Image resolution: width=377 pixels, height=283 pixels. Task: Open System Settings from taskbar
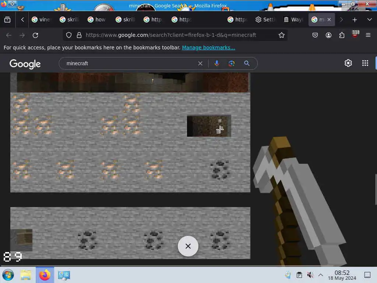(64, 275)
